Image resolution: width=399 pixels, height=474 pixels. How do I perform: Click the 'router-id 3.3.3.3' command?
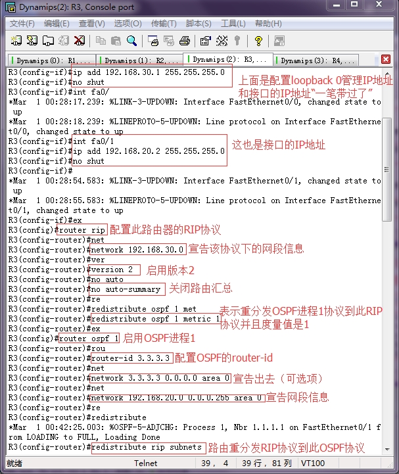pos(130,358)
